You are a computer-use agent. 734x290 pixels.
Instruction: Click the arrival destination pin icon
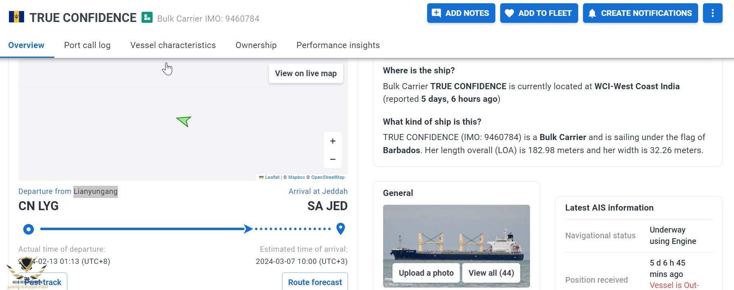click(x=341, y=228)
